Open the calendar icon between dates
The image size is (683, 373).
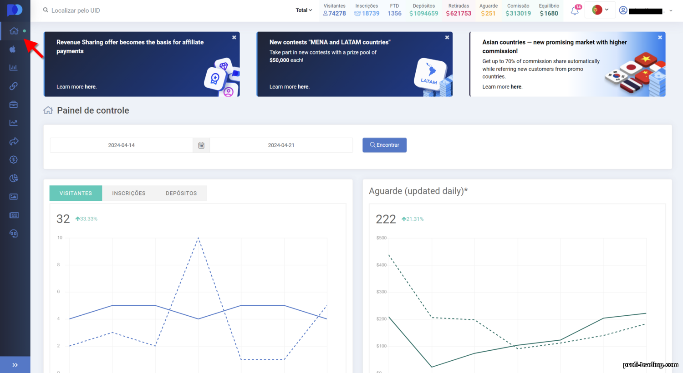tap(201, 145)
